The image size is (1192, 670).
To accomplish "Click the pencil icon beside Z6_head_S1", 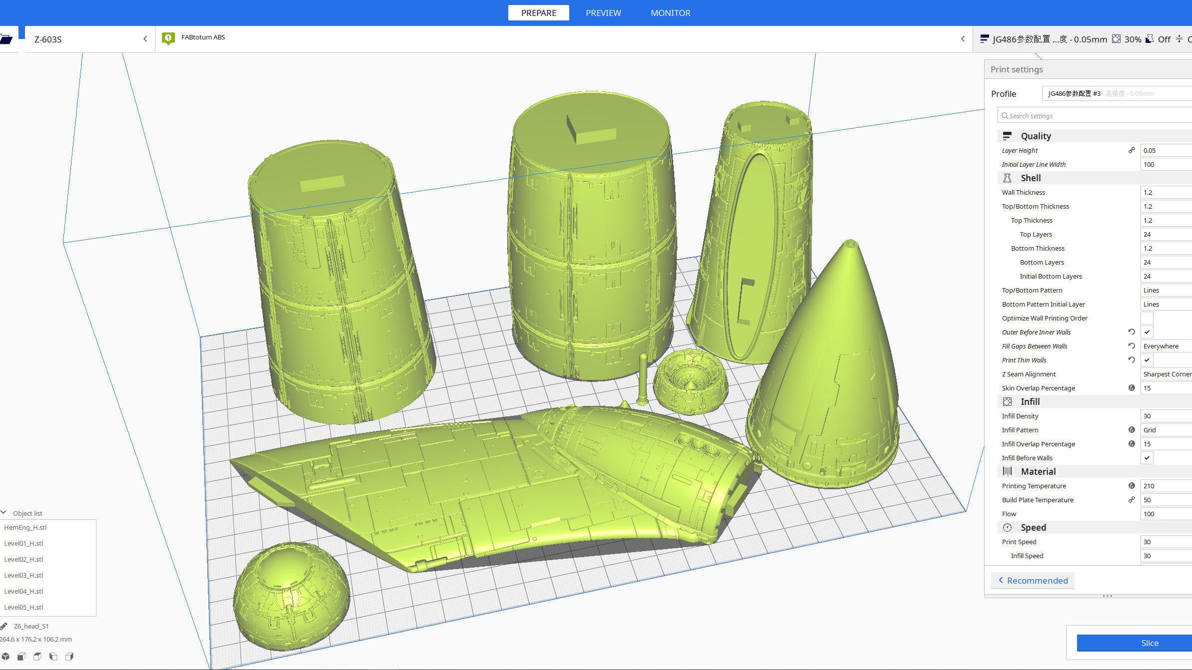I will [x=4, y=626].
